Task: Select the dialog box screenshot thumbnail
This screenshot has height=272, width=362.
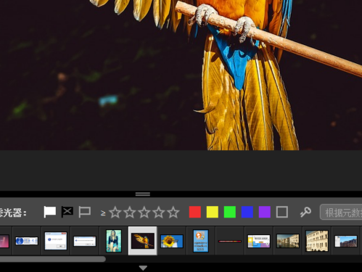Action: [x=56, y=241]
